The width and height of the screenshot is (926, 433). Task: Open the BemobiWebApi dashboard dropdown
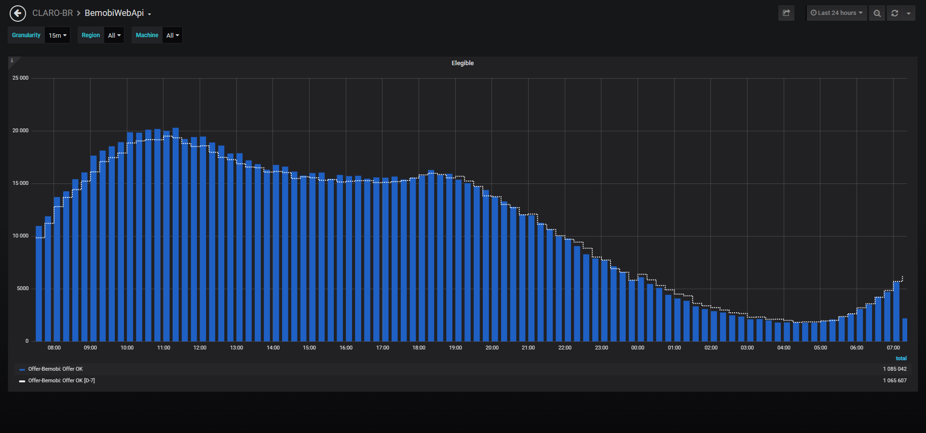[x=118, y=13]
